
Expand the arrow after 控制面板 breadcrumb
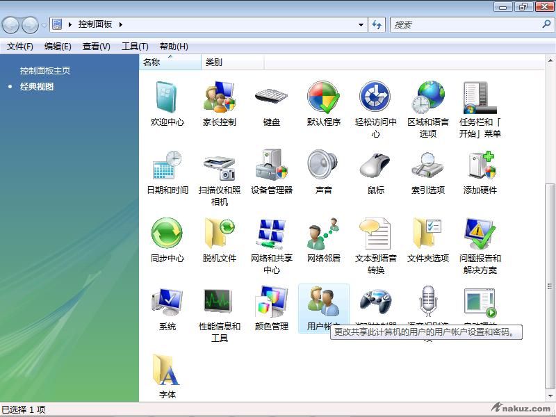pos(121,24)
